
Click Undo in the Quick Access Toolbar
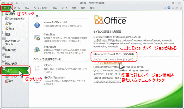click(x=12, y=3)
